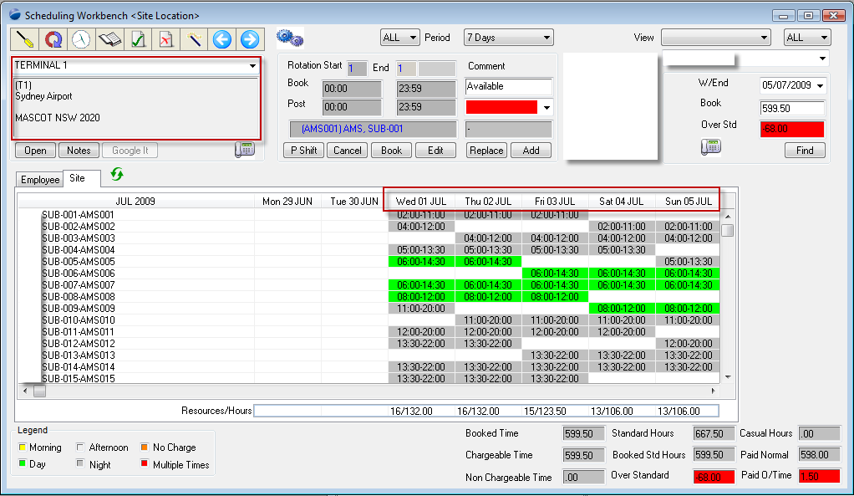Click SUB-009 shift 08:00-12:00 on Sat 04 JUL
Viewport: 854px width, 496px height.
(622, 309)
